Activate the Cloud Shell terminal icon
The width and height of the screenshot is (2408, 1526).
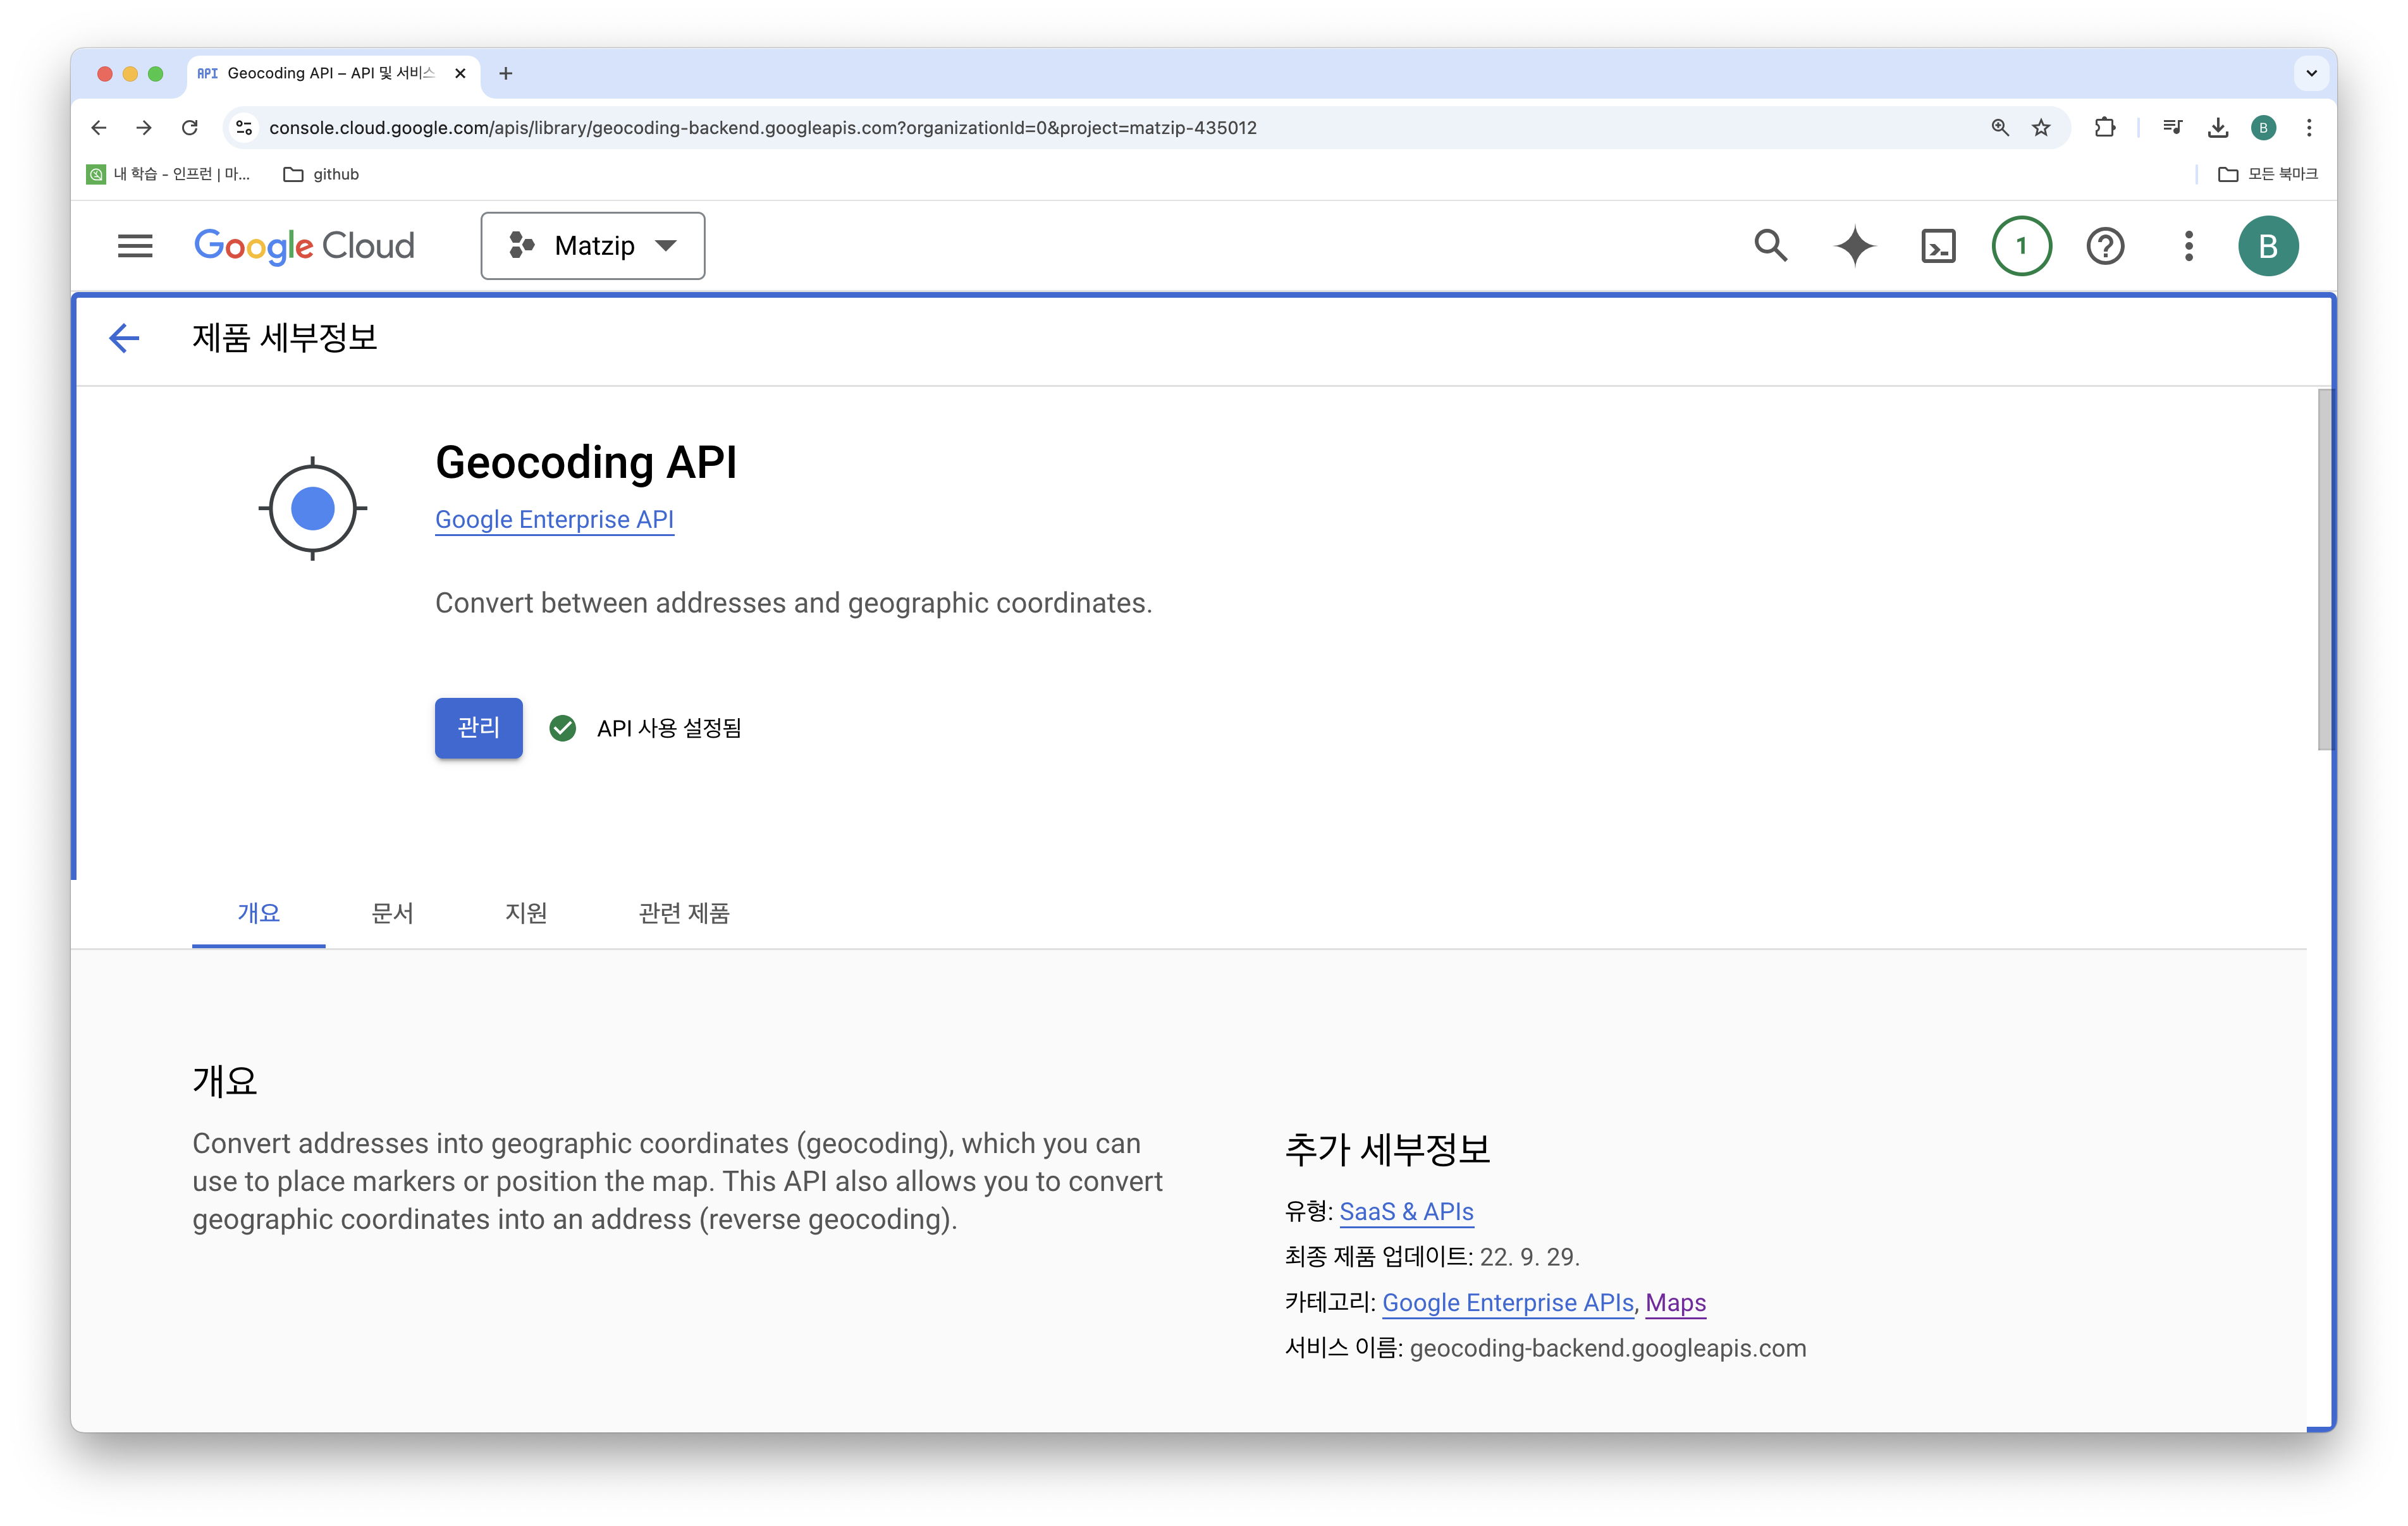1938,246
